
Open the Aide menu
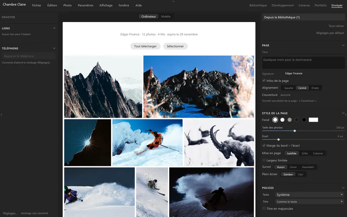click(x=138, y=5)
